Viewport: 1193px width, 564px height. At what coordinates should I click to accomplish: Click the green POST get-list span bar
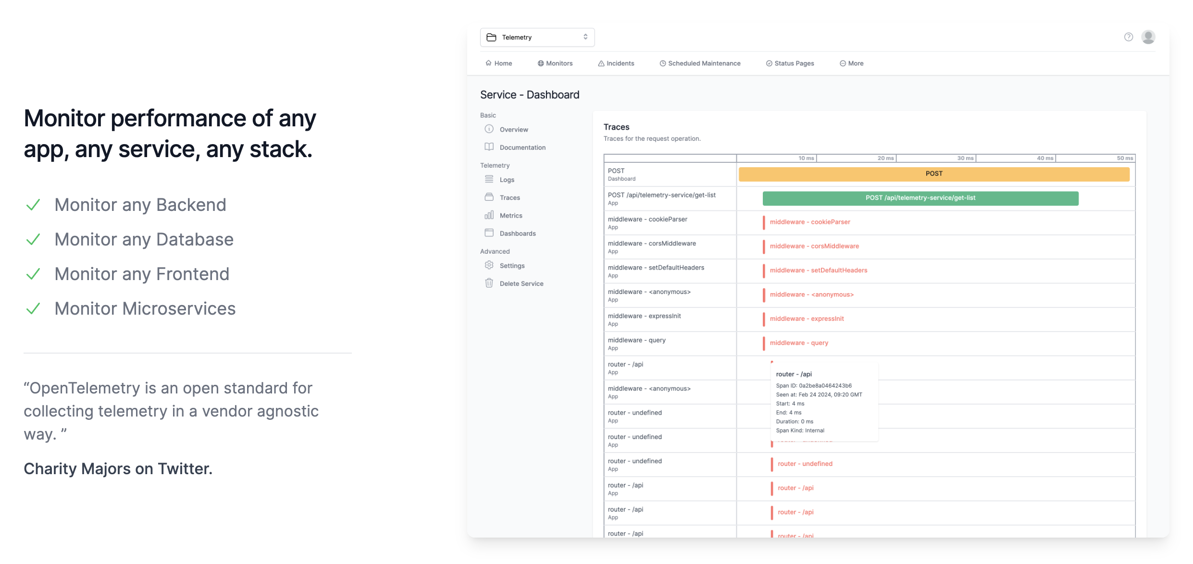920,198
